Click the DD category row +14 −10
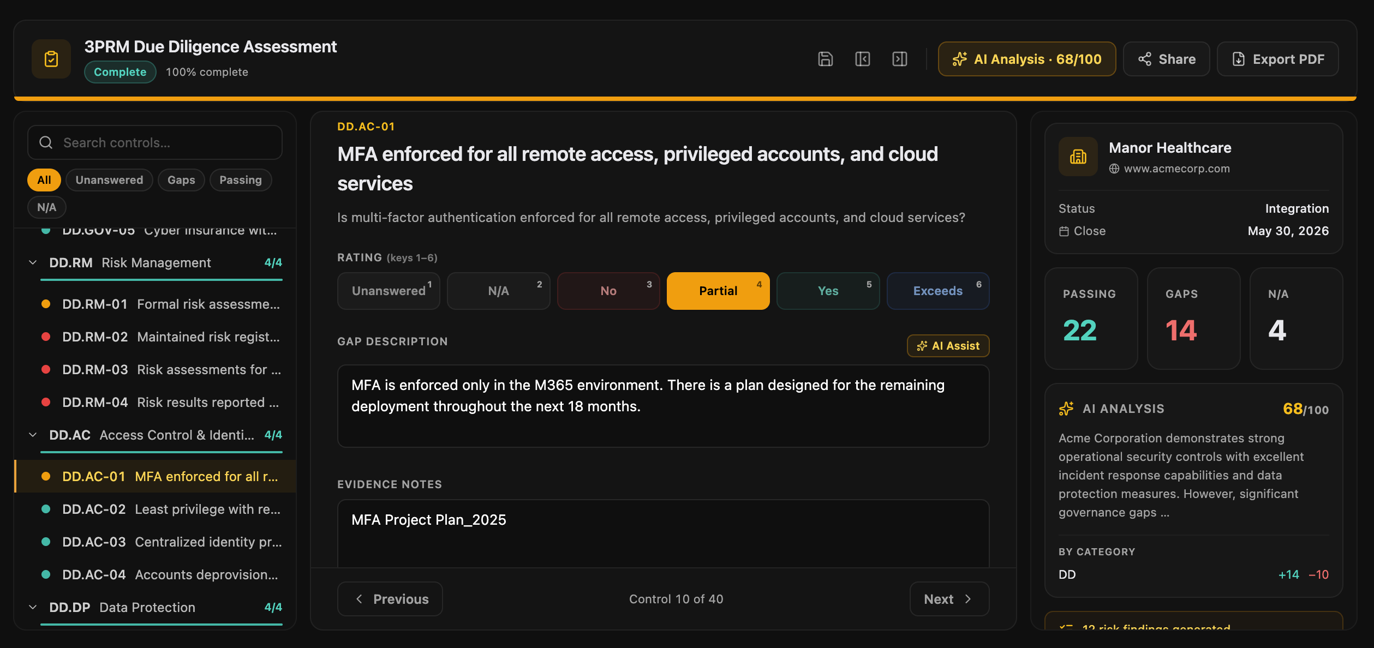1374x648 pixels. point(1193,574)
